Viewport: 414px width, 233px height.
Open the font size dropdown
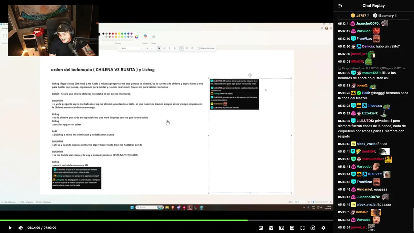(x=149, y=48)
